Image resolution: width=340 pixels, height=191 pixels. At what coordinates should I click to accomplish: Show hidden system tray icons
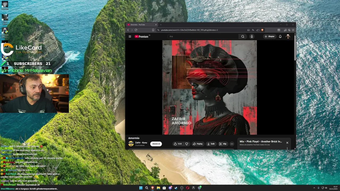[314, 188]
